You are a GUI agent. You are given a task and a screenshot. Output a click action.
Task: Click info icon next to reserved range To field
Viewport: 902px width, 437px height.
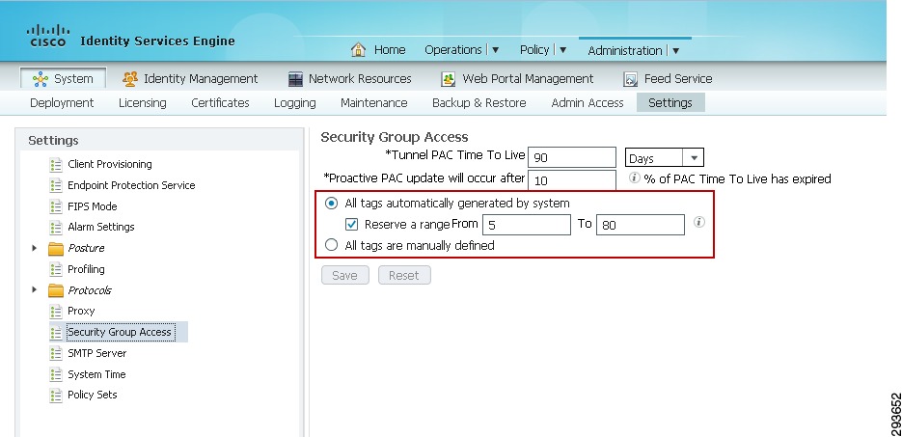[x=699, y=222]
